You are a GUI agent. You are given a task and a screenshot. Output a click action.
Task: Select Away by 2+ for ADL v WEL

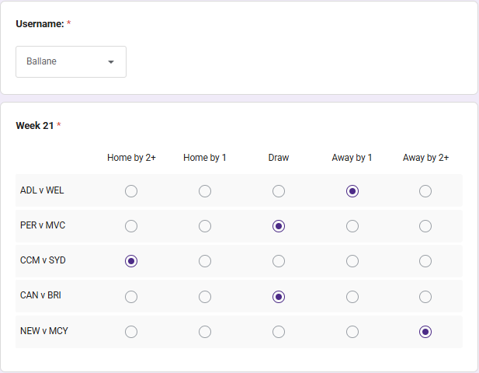click(x=425, y=191)
